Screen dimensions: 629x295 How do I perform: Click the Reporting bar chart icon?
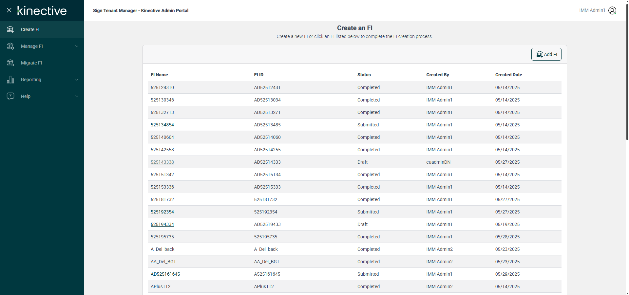tap(10, 80)
